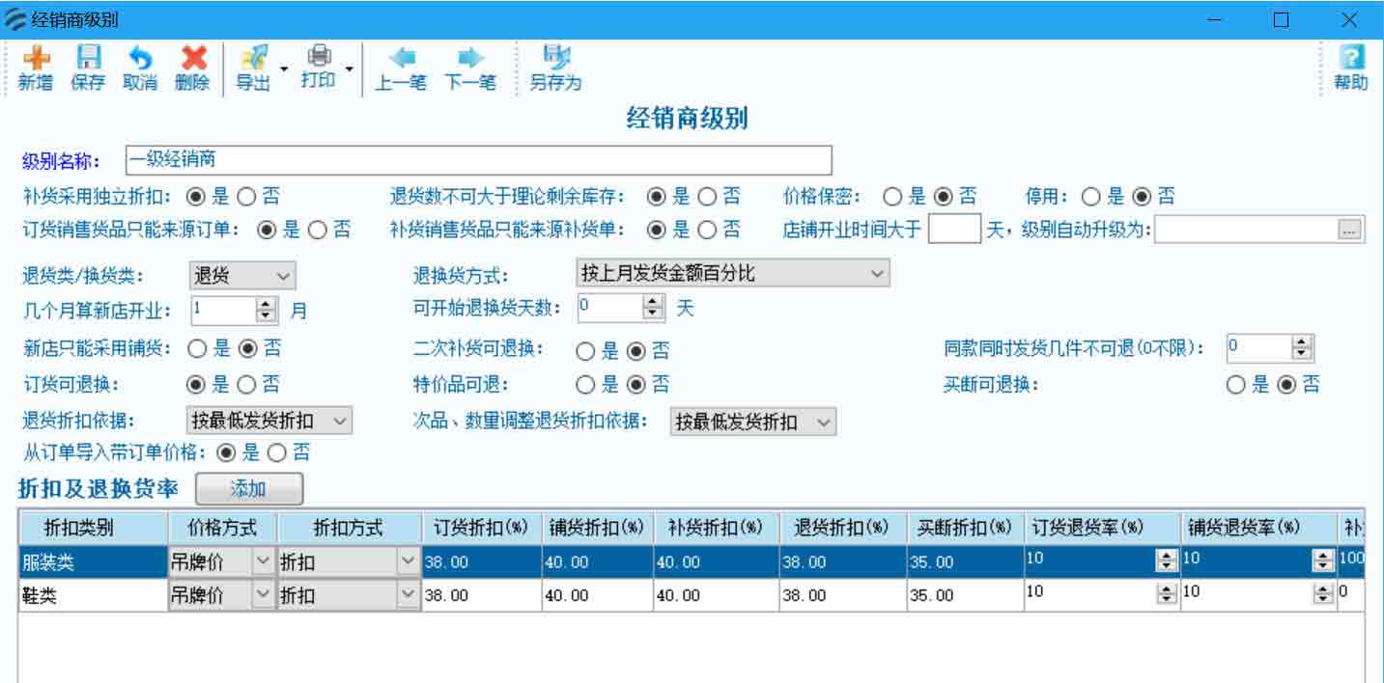
Task: Set 订货可退换 to 否
Action: (x=247, y=385)
